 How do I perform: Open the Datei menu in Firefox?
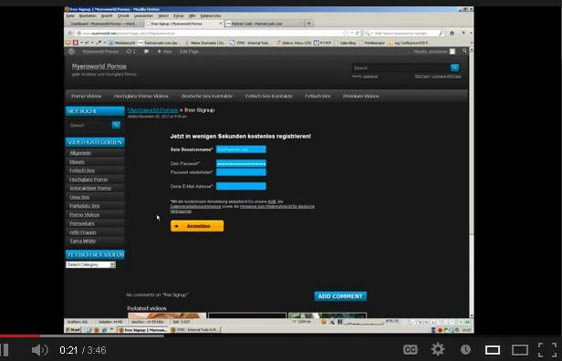tap(70, 15)
